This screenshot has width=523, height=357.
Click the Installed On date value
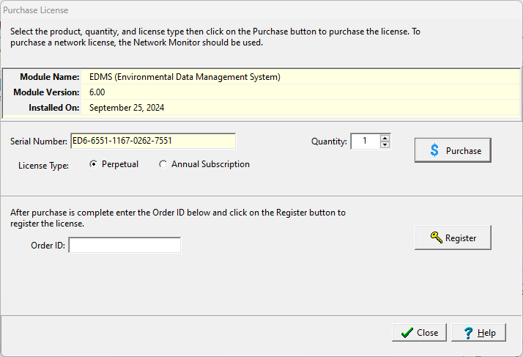click(x=127, y=107)
